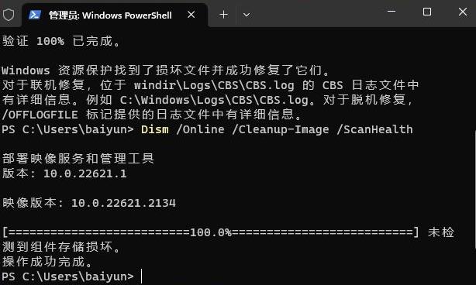Click the administrator shield icon
476x285 pixels.
click(x=9, y=15)
